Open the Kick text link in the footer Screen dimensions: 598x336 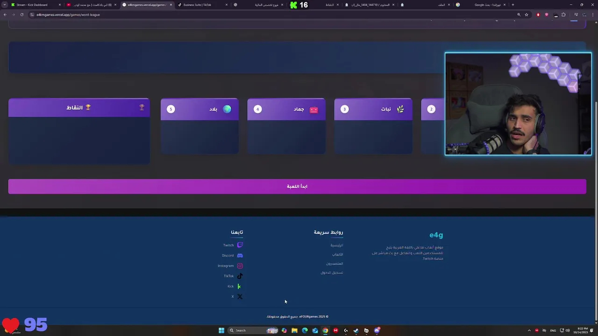230,286
